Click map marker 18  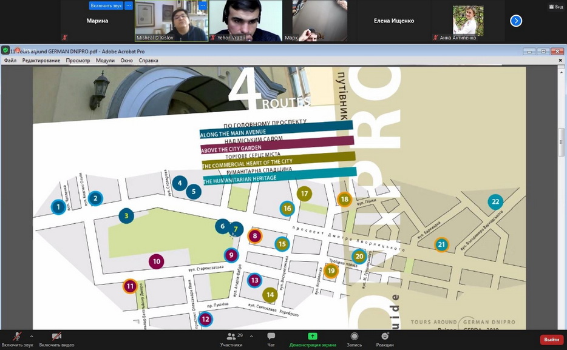pyautogui.click(x=345, y=200)
